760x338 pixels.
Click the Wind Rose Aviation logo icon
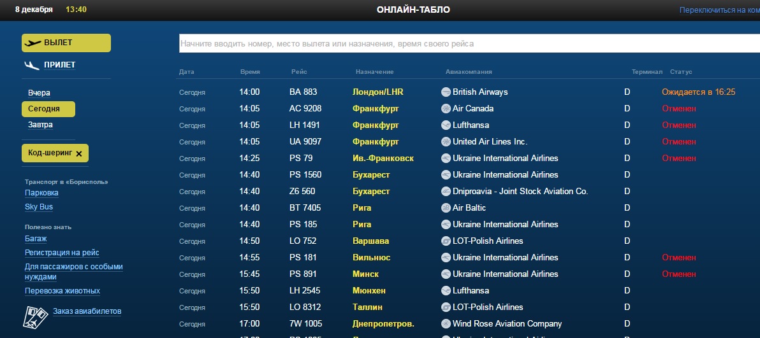pyautogui.click(x=446, y=324)
